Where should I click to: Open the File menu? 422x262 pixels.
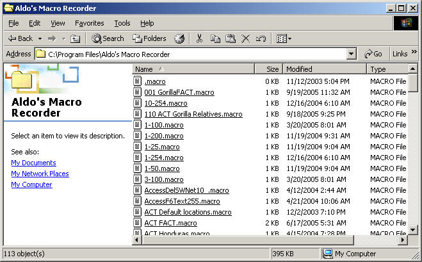[13, 23]
